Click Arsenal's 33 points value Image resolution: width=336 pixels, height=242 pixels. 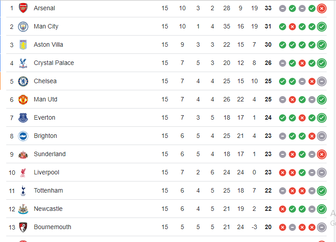click(x=268, y=8)
